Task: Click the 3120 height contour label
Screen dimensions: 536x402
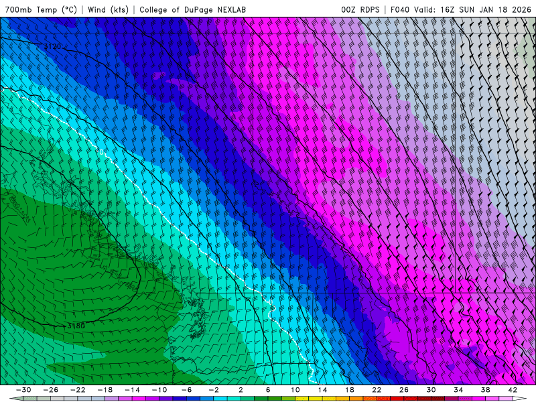Action: (52, 46)
